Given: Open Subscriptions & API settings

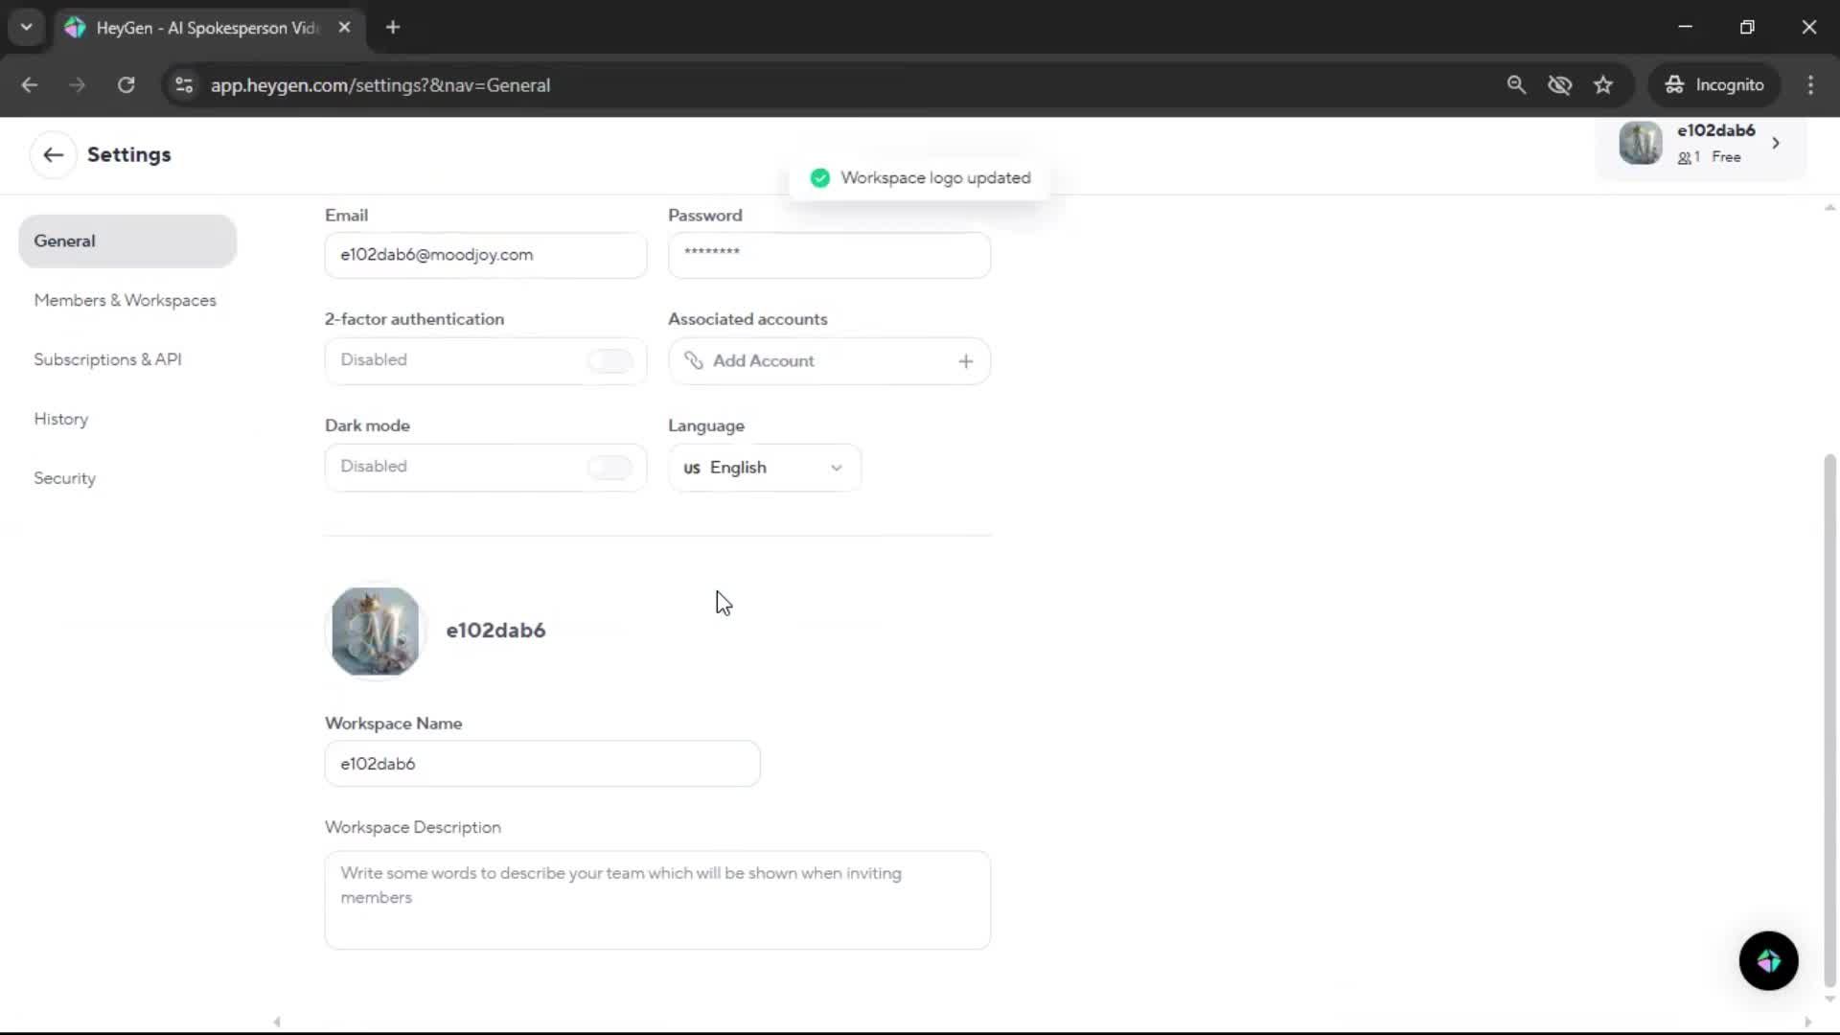Looking at the screenshot, I should point(107,359).
